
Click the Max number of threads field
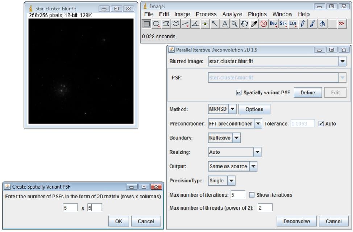pos(265,208)
